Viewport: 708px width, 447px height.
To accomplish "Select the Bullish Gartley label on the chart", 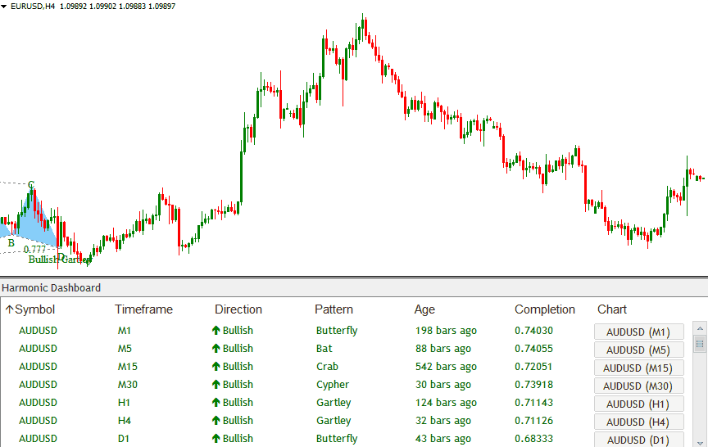I will tap(60, 260).
